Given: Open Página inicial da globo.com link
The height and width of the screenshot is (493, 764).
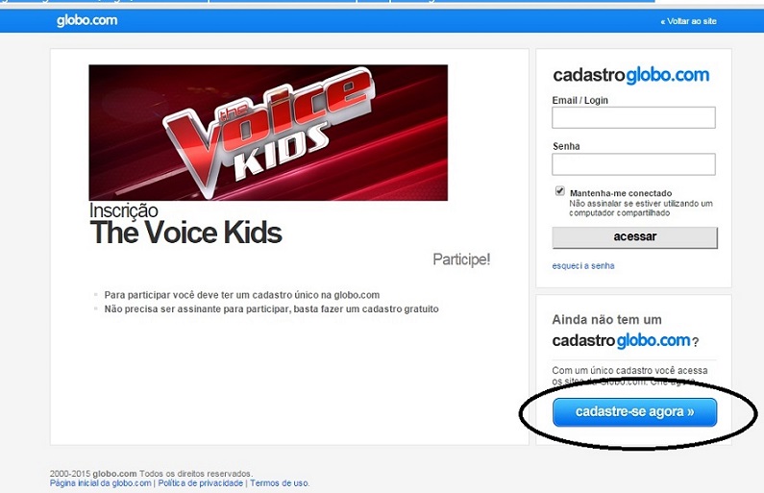Looking at the screenshot, I should [100, 483].
